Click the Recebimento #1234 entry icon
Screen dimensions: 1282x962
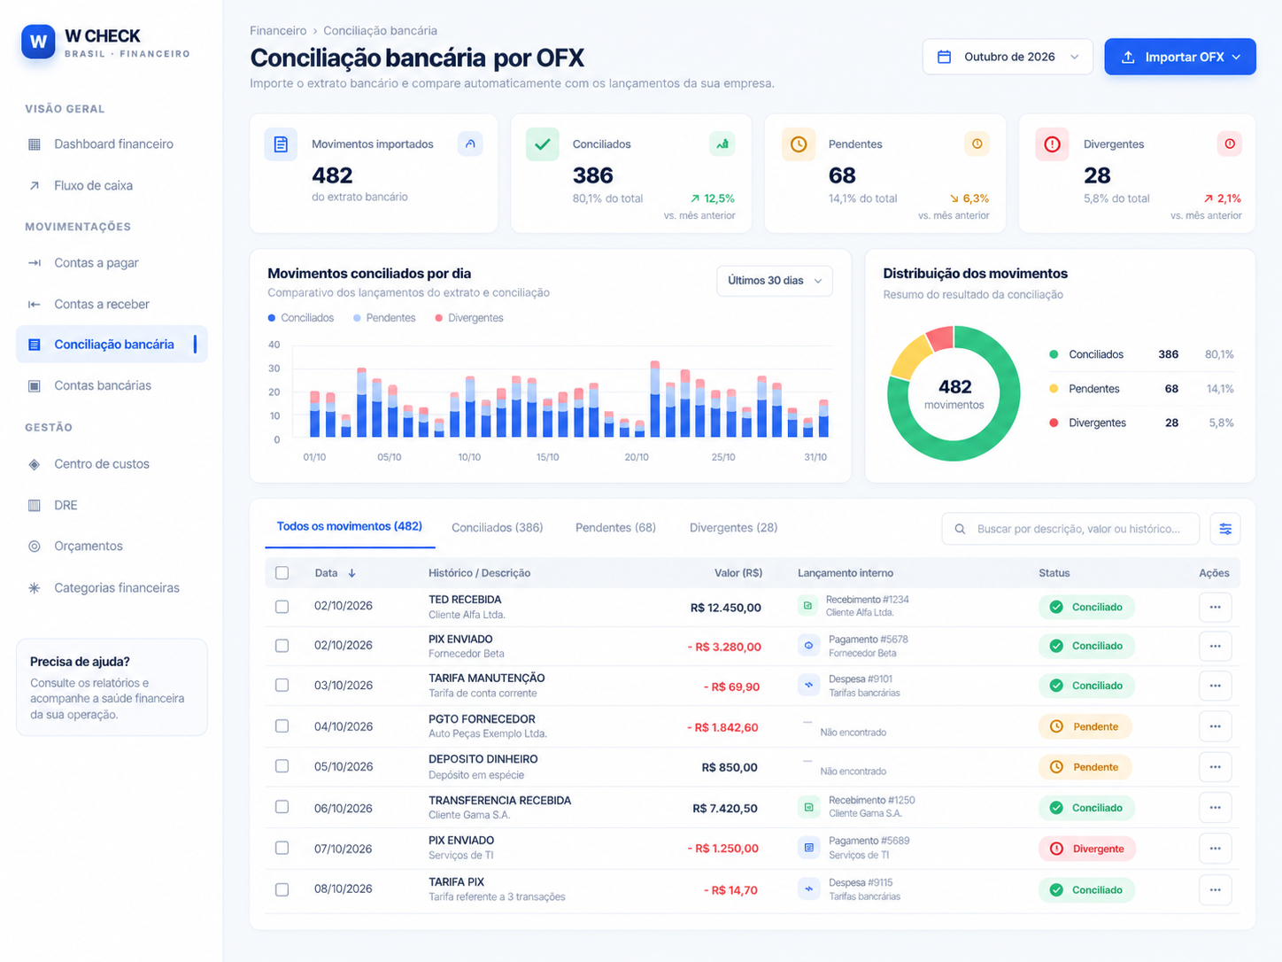point(807,606)
